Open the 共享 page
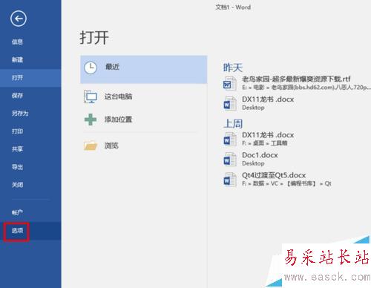This screenshot has width=371, height=288. coord(17,149)
